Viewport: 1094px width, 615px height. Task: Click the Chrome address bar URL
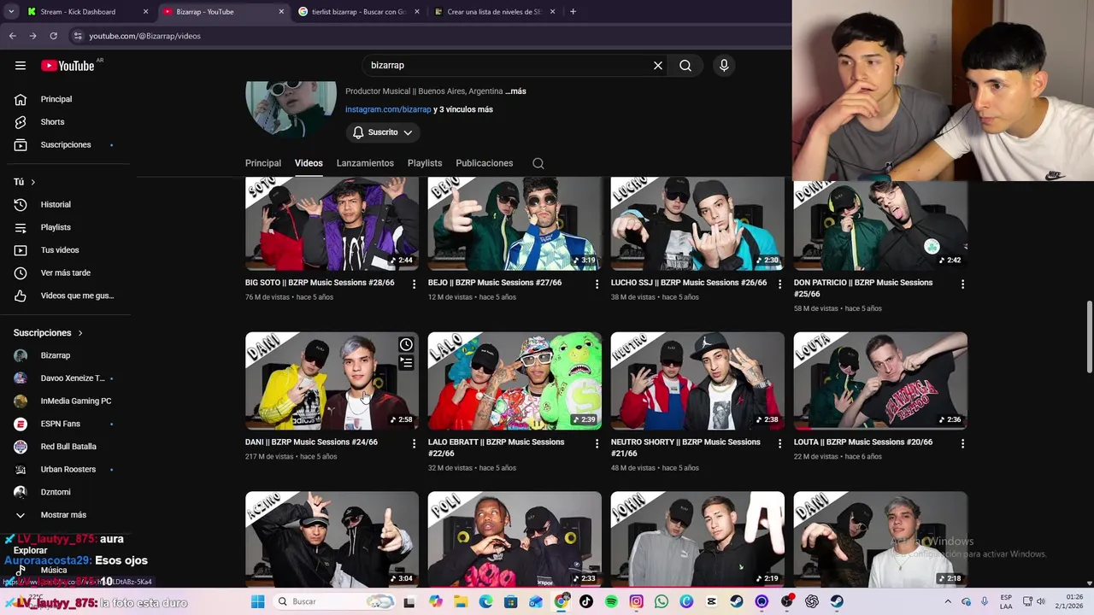coord(144,36)
